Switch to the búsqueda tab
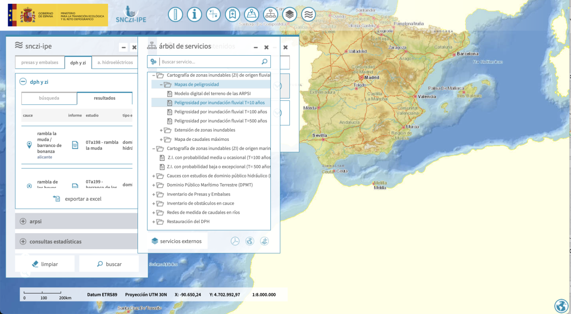571x314 pixels. (49, 98)
